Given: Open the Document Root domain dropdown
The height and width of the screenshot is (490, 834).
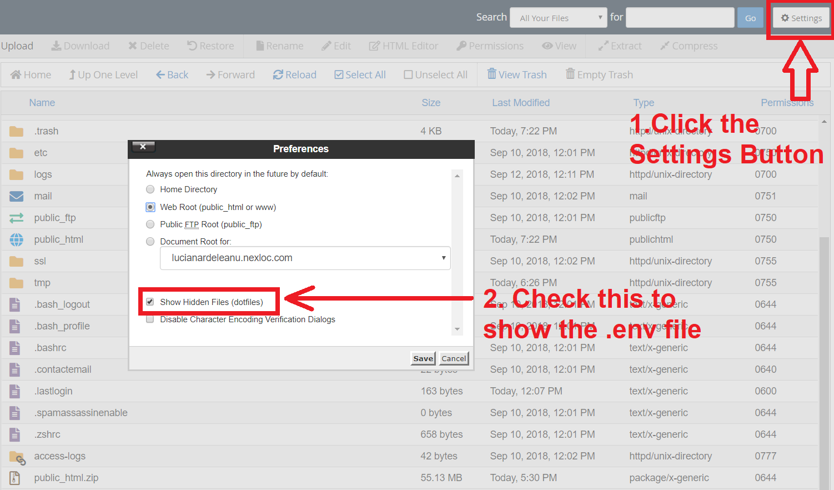Looking at the screenshot, I should pos(305,258).
